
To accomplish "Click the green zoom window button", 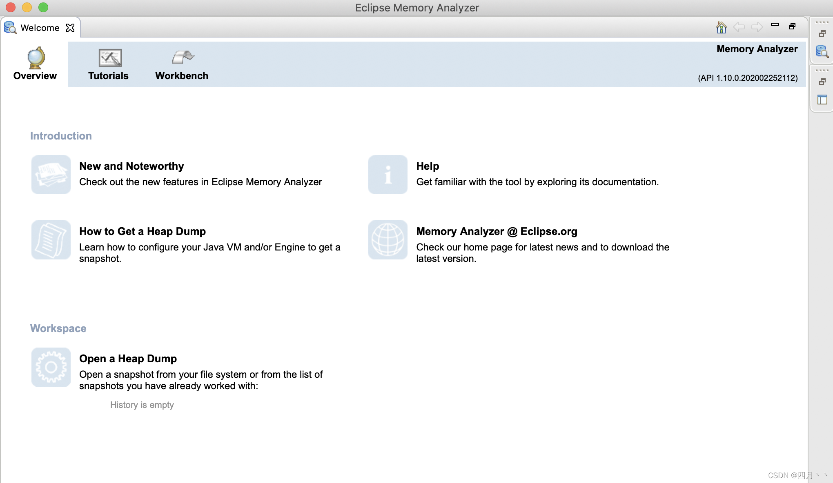I will click(x=43, y=7).
